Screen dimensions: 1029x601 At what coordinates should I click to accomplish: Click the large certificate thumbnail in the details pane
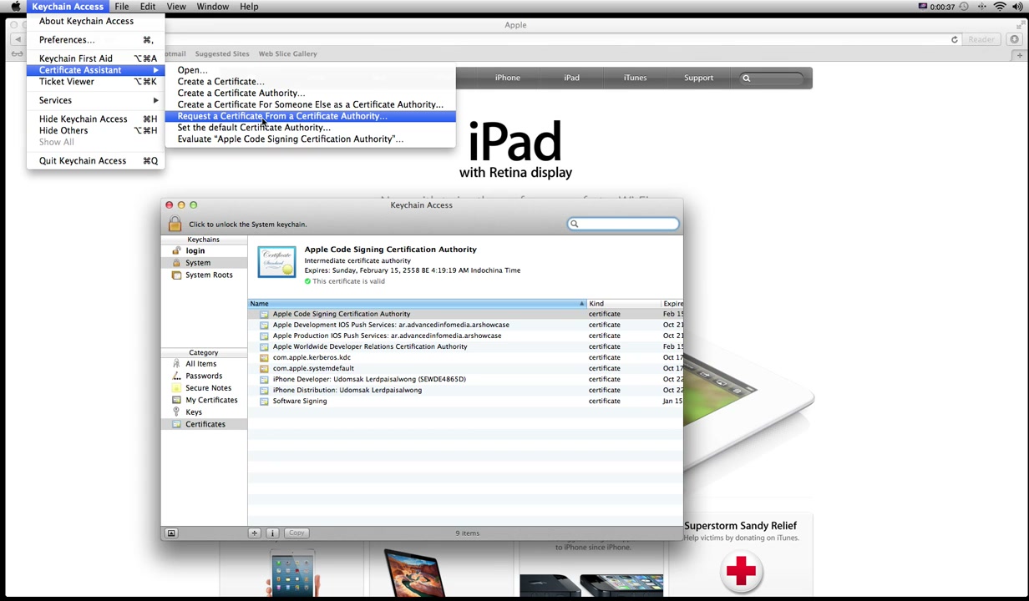(276, 262)
